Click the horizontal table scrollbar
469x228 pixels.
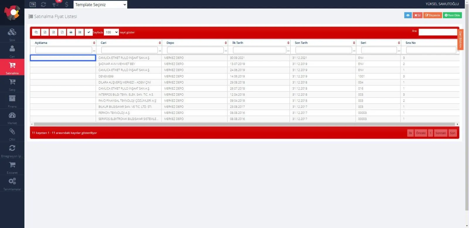point(244,124)
